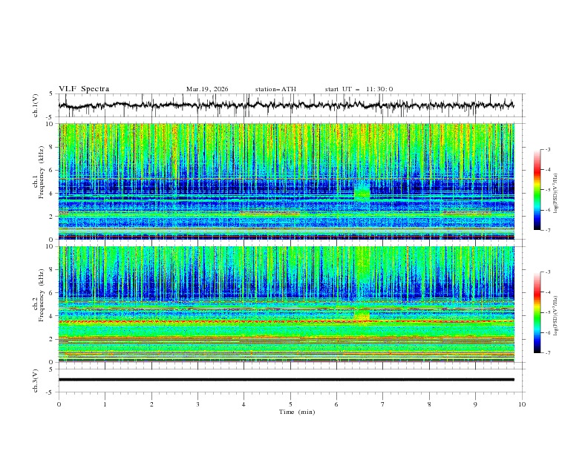Click the red band near 3.5 kHz in ch.2
Viewport: 588px width, 454px height.
[286, 322]
